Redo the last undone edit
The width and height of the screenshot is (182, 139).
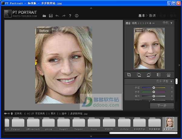(x=64, y=16)
